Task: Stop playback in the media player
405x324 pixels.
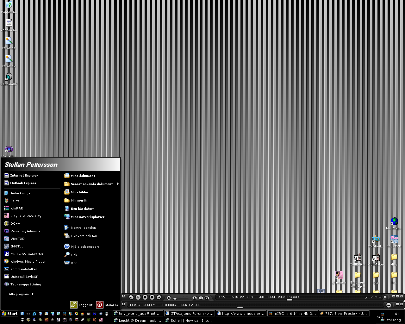Action: coord(152,297)
